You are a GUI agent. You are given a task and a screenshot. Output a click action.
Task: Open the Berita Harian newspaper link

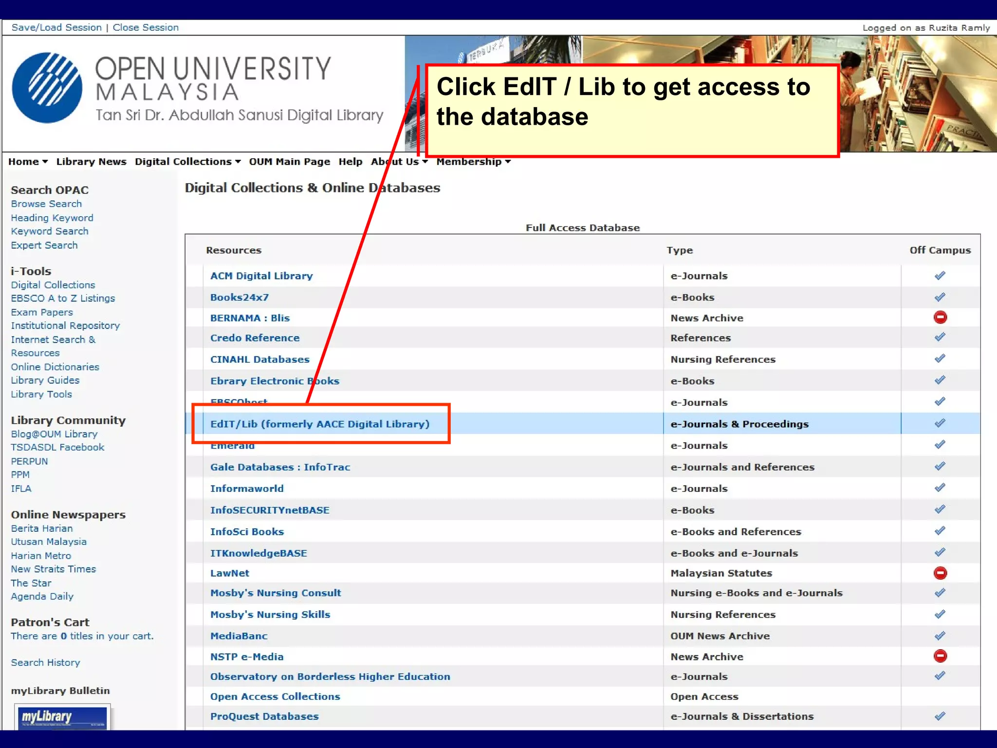42,528
